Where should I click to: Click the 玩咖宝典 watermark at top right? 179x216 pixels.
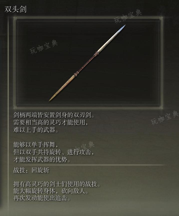[x=128, y=16]
